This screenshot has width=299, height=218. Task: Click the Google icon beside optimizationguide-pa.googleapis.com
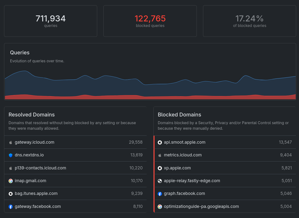[x=160, y=207]
